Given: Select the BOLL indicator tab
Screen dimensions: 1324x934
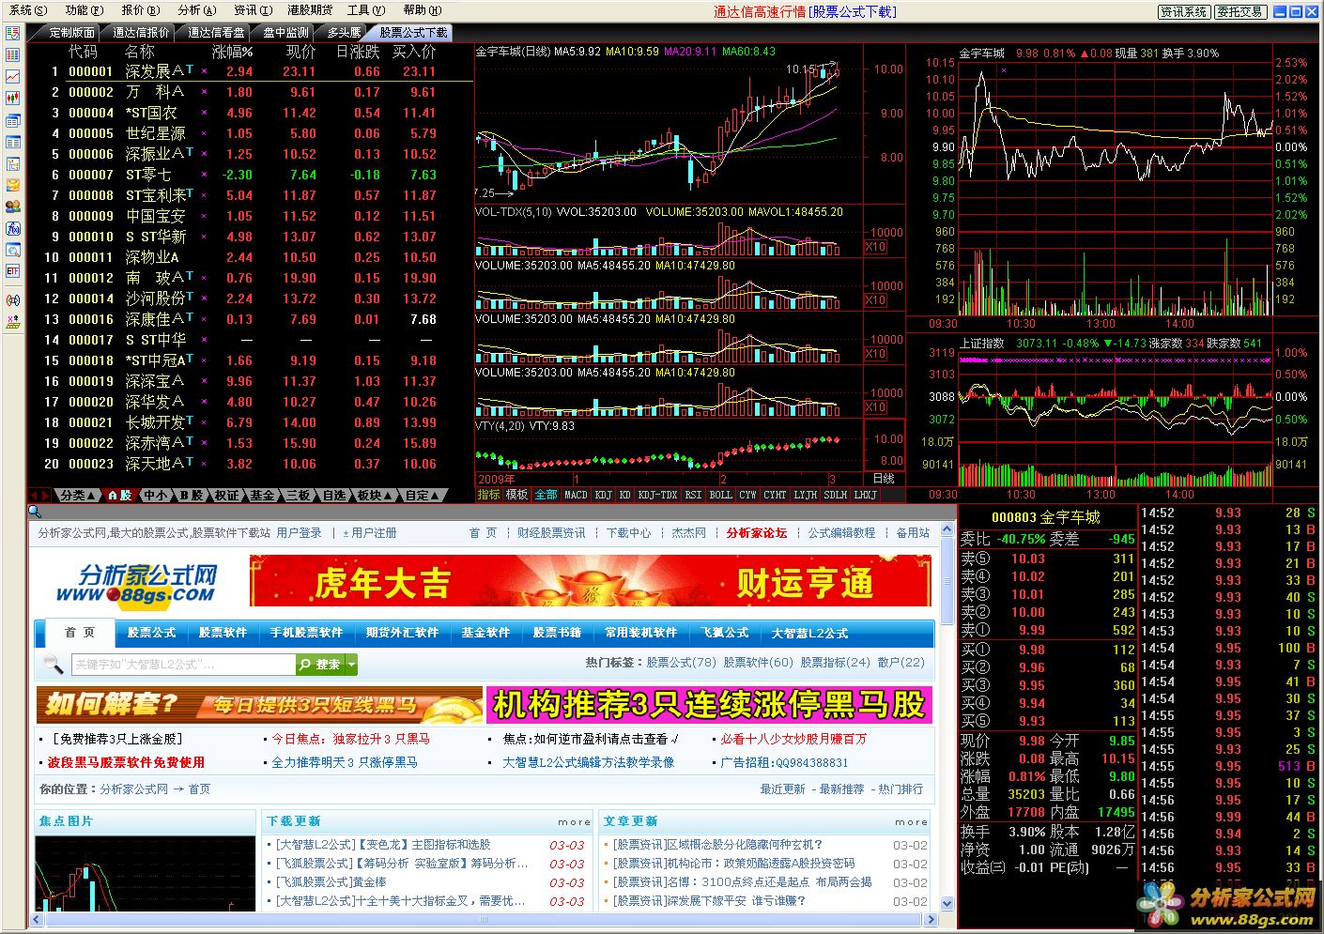Looking at the screenshot, I should coord(720,495).
